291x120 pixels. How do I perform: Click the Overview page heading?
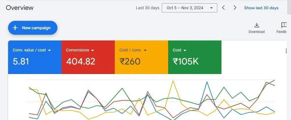point(20,8)
